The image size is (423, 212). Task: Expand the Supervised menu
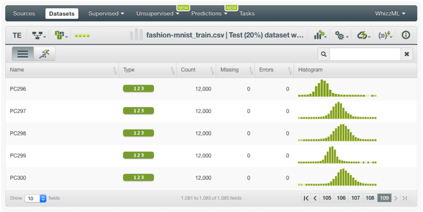pyautogui.click(x=107, y=14)
